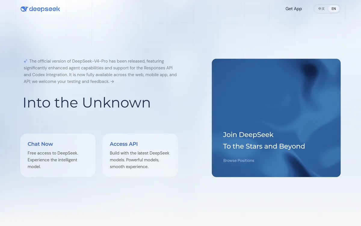Switch language to 中文
361x226 pixels.
(322, 9)
